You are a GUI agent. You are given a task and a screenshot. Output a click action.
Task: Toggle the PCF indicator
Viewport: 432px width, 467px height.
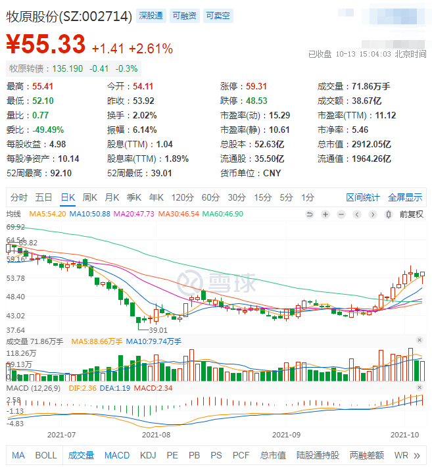click(x=241, y=456)
